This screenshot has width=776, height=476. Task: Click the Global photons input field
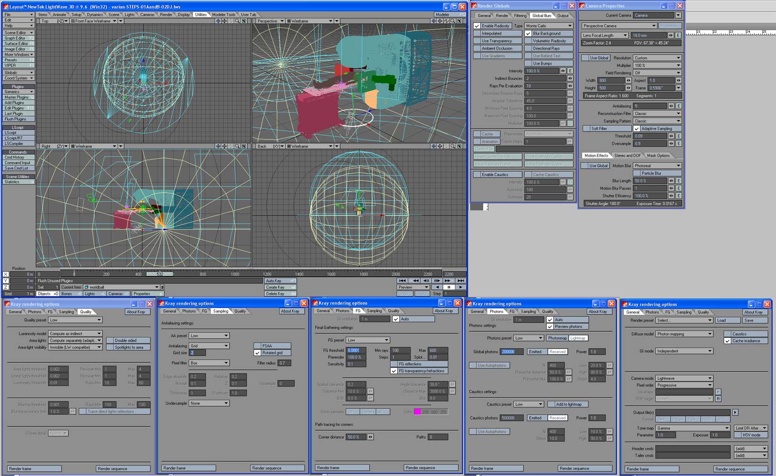coord(512,352)
